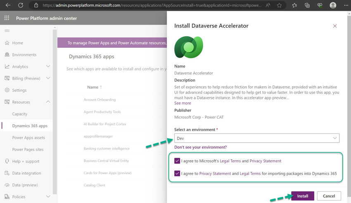Open second-row Legal Terms link
Image resolution: width=351 pixels, height=203 pixels.
click(x=250, y=173)
